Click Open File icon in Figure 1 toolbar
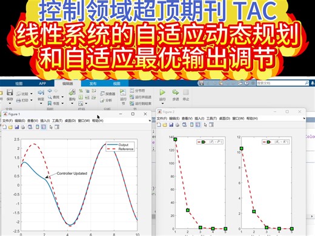This screenshot has height=236, width=315. point(10,127)
